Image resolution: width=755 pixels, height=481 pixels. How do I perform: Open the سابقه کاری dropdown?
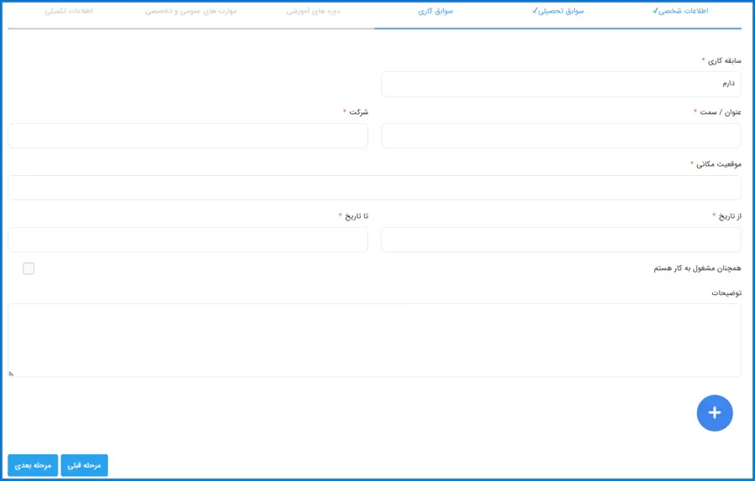pos(560,84)
